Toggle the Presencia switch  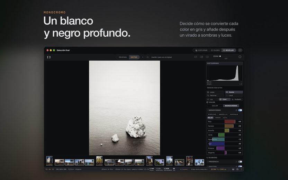240,162
